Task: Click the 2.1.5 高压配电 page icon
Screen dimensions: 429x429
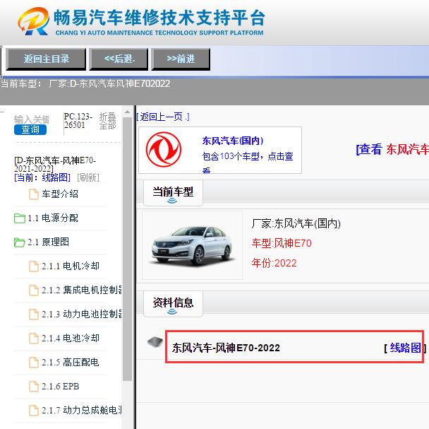Action: pyautogui.click(x=34, y=363)
